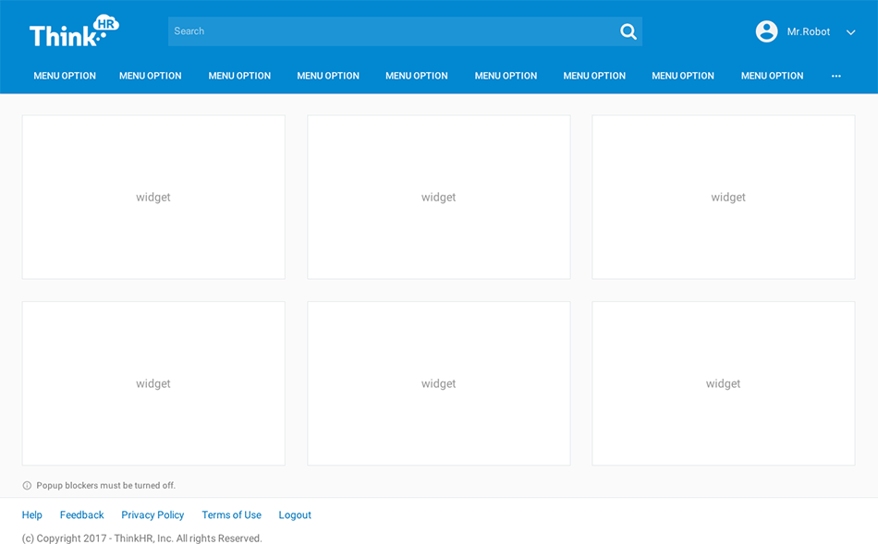
Task: Open the Feedback link in the footer
Action: tap(81, 515)
